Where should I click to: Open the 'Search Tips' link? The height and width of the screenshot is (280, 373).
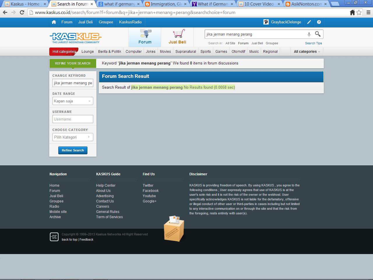(x=314, y=43)
